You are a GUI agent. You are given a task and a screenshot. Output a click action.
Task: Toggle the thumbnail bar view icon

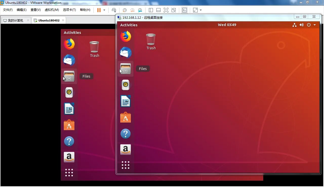pyautogui.click(x=158, y=10)
